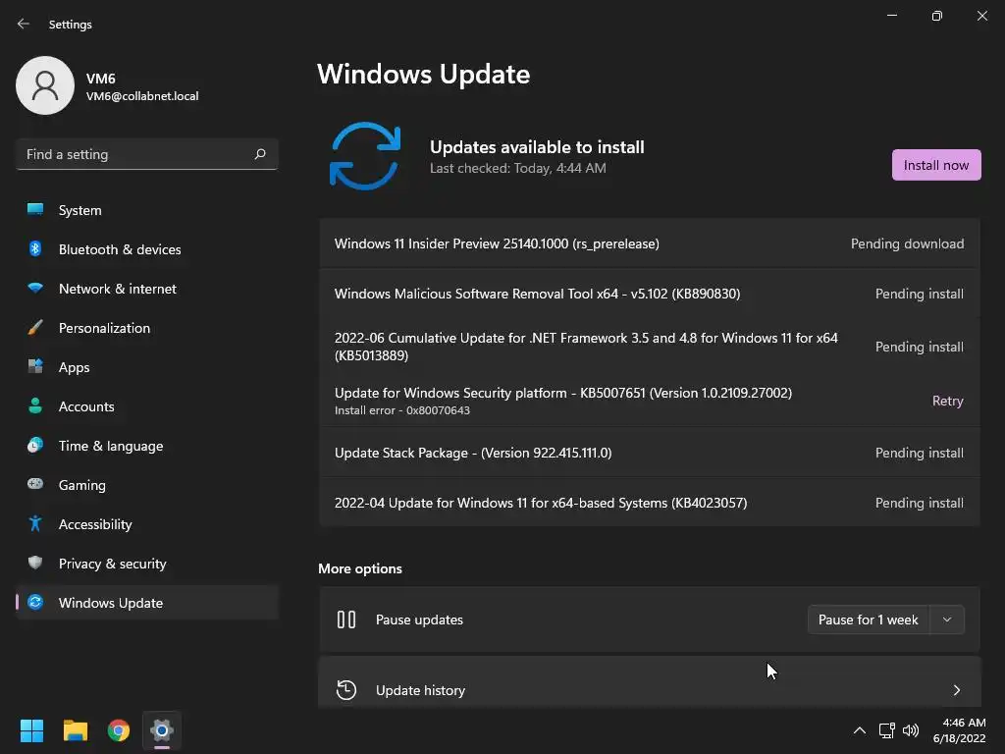Open Accessibility settings
This screenshot has width=1005, height=754.
click(147, 524)
